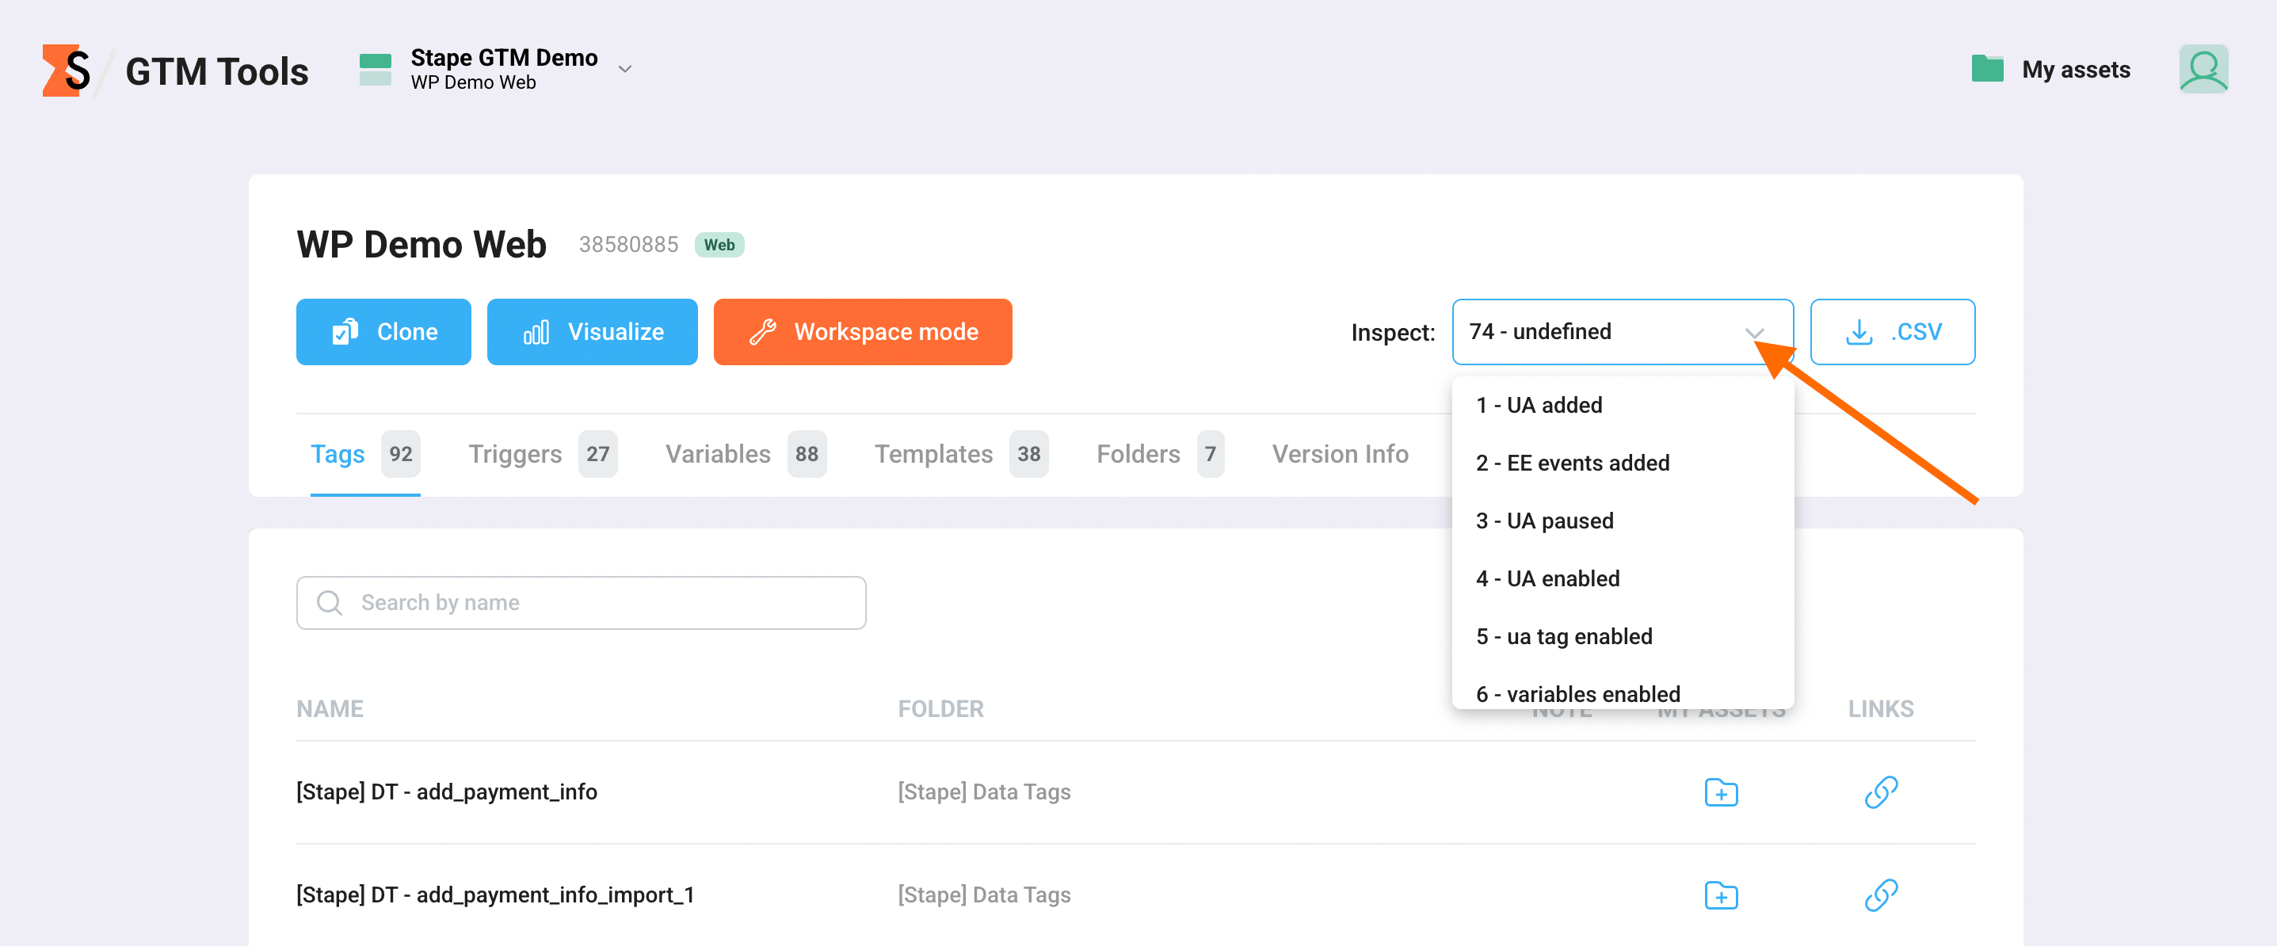Click folder [Stape] Data Tags of add_payment_info_import_1

coord(984,895)
